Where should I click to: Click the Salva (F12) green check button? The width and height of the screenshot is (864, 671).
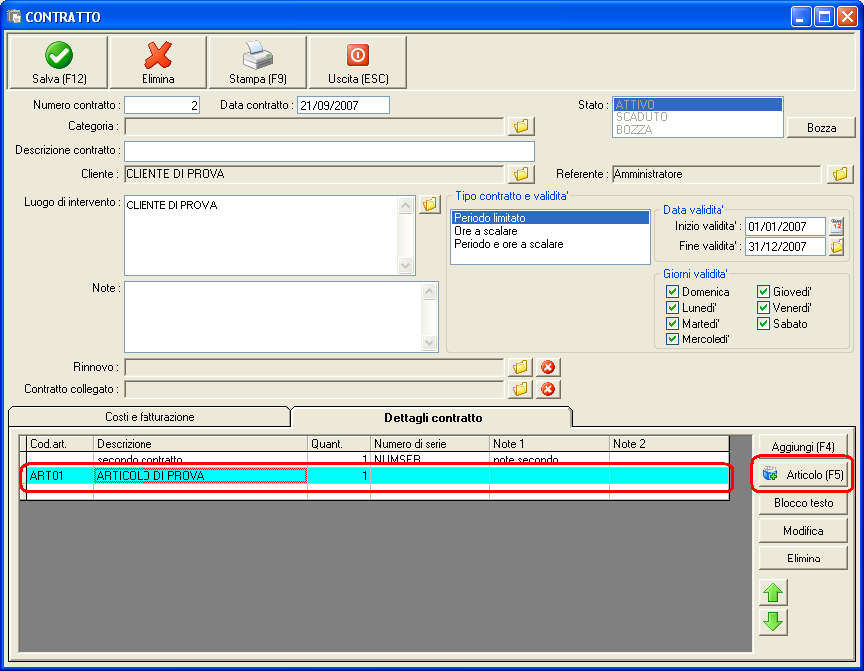coord(58,62)
